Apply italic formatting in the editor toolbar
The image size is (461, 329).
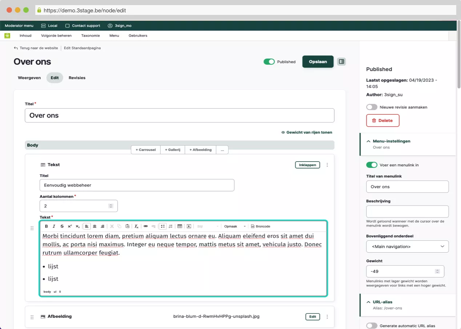click(54, 226)
